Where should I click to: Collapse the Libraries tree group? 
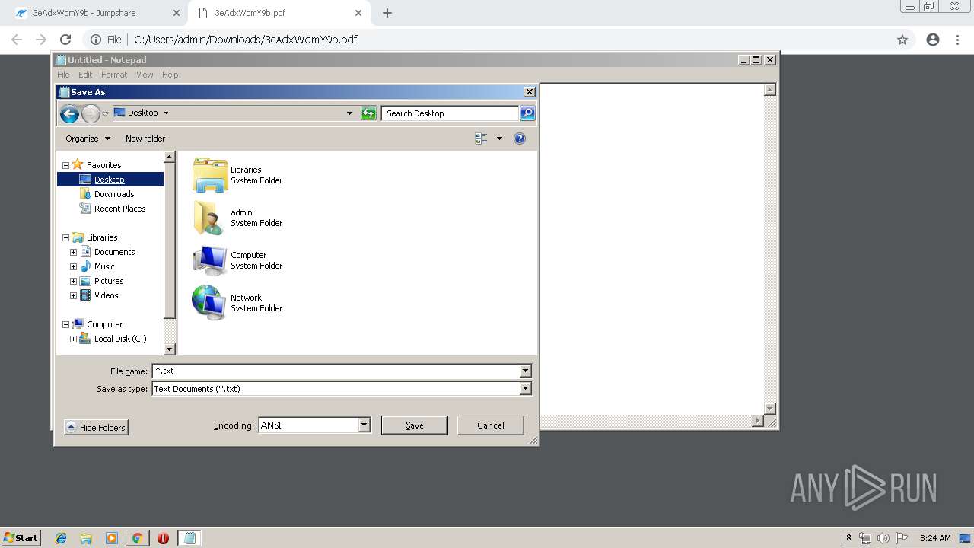(65, 237)
